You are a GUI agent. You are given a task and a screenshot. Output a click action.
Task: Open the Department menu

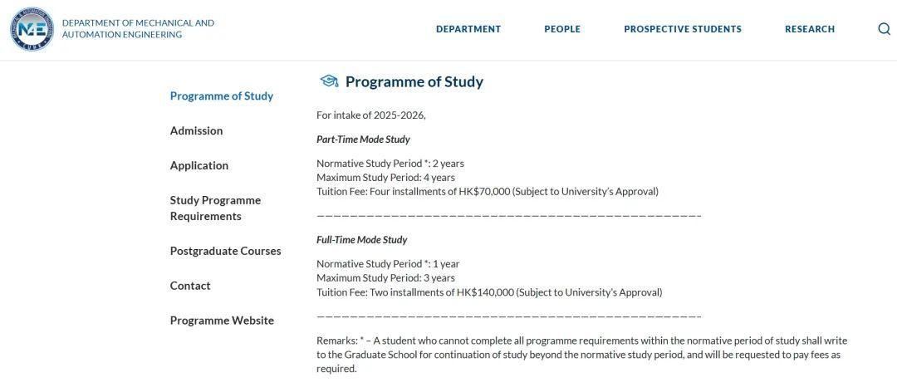point(468,29)
